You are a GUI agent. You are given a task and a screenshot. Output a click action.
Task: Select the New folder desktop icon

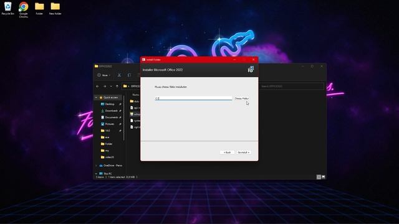pos(55,8)
